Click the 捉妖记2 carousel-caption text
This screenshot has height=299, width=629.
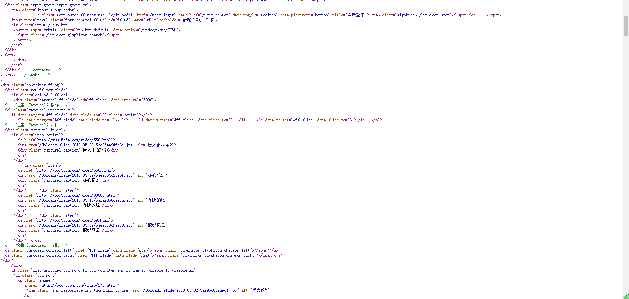90,180
